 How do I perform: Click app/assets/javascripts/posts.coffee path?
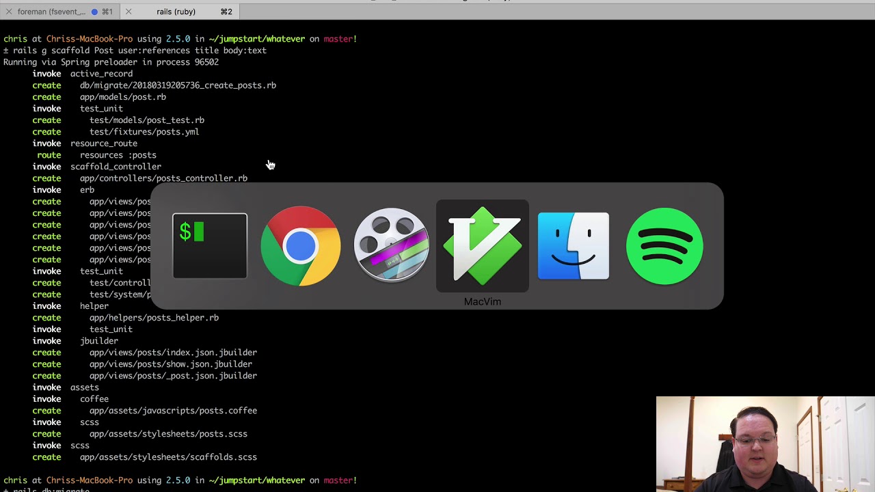[173, 411]
